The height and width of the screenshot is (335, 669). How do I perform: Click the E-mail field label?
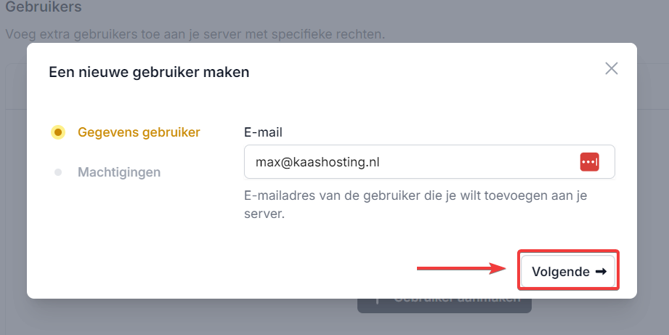pyautogui.click(x=263, y=132)
